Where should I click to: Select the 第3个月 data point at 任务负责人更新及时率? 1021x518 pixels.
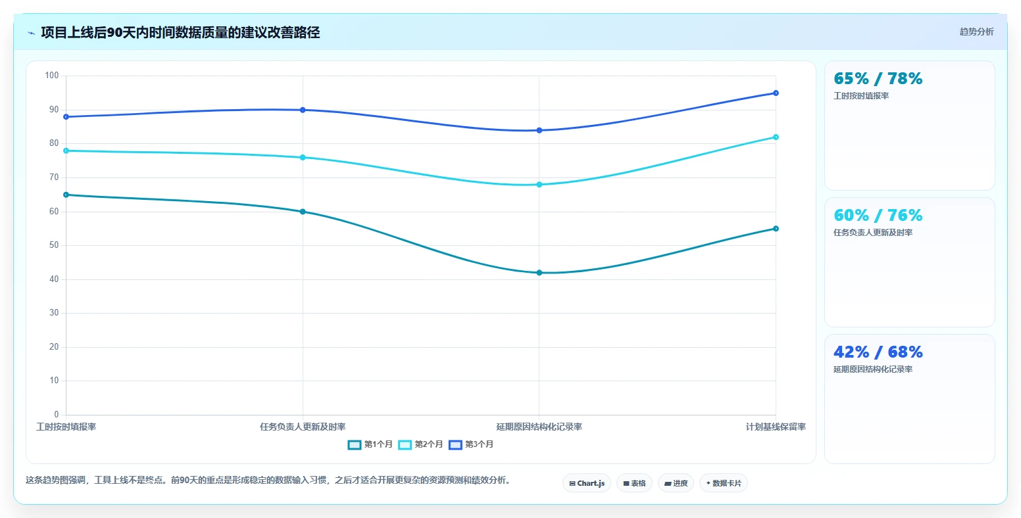click(303, 110)
